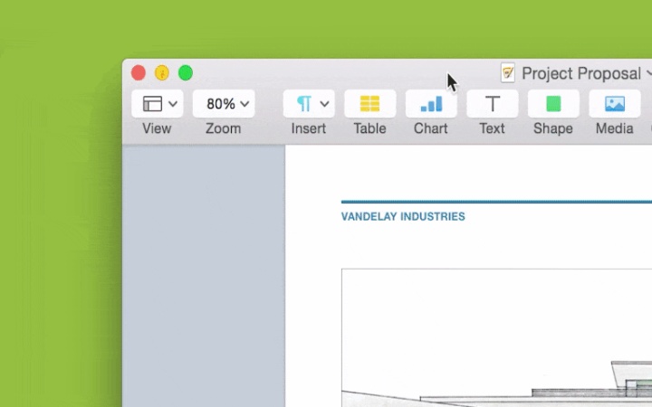The image size is (652, 407).
Task: Click the Chart label in toolbar
Action: [431, 128]
